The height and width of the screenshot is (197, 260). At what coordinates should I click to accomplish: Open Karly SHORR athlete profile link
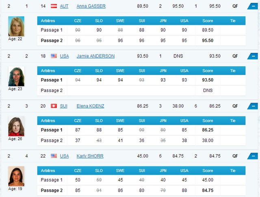pyautogui.click(x=91, y=156)
